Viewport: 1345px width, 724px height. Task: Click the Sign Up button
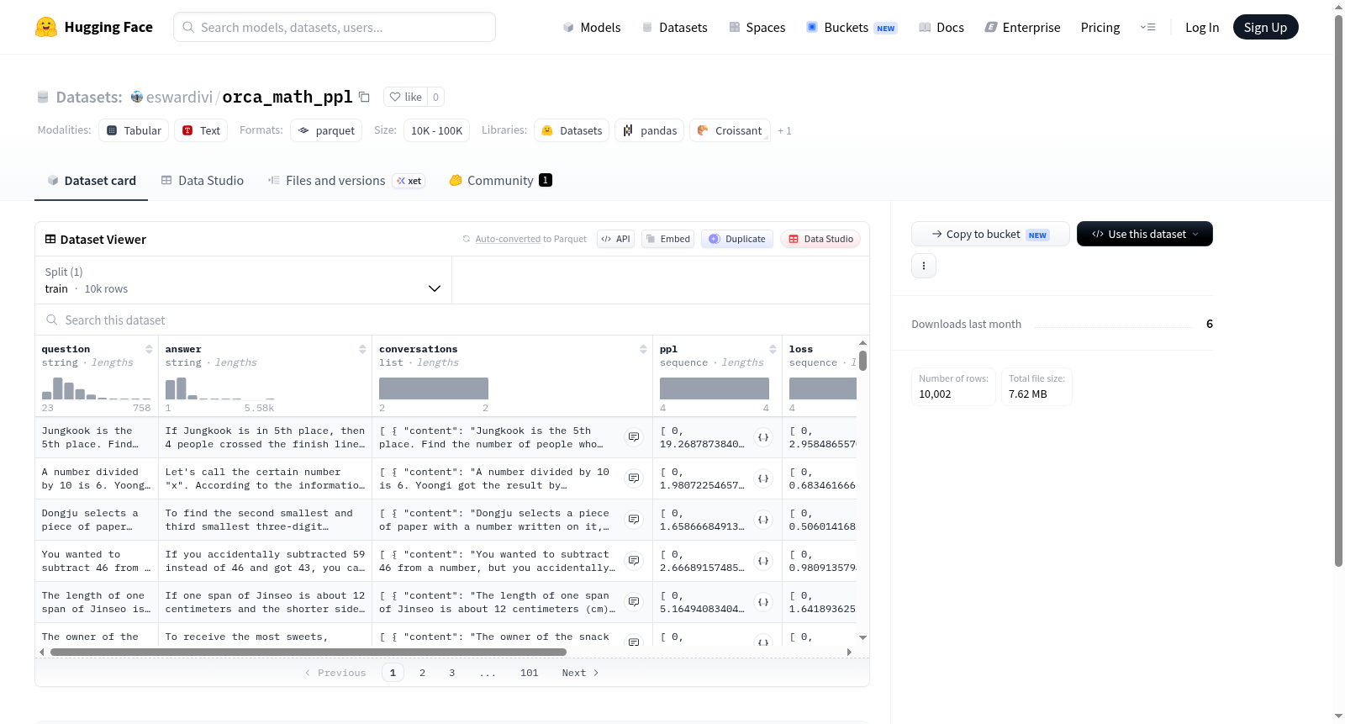tap(1265, 27)
